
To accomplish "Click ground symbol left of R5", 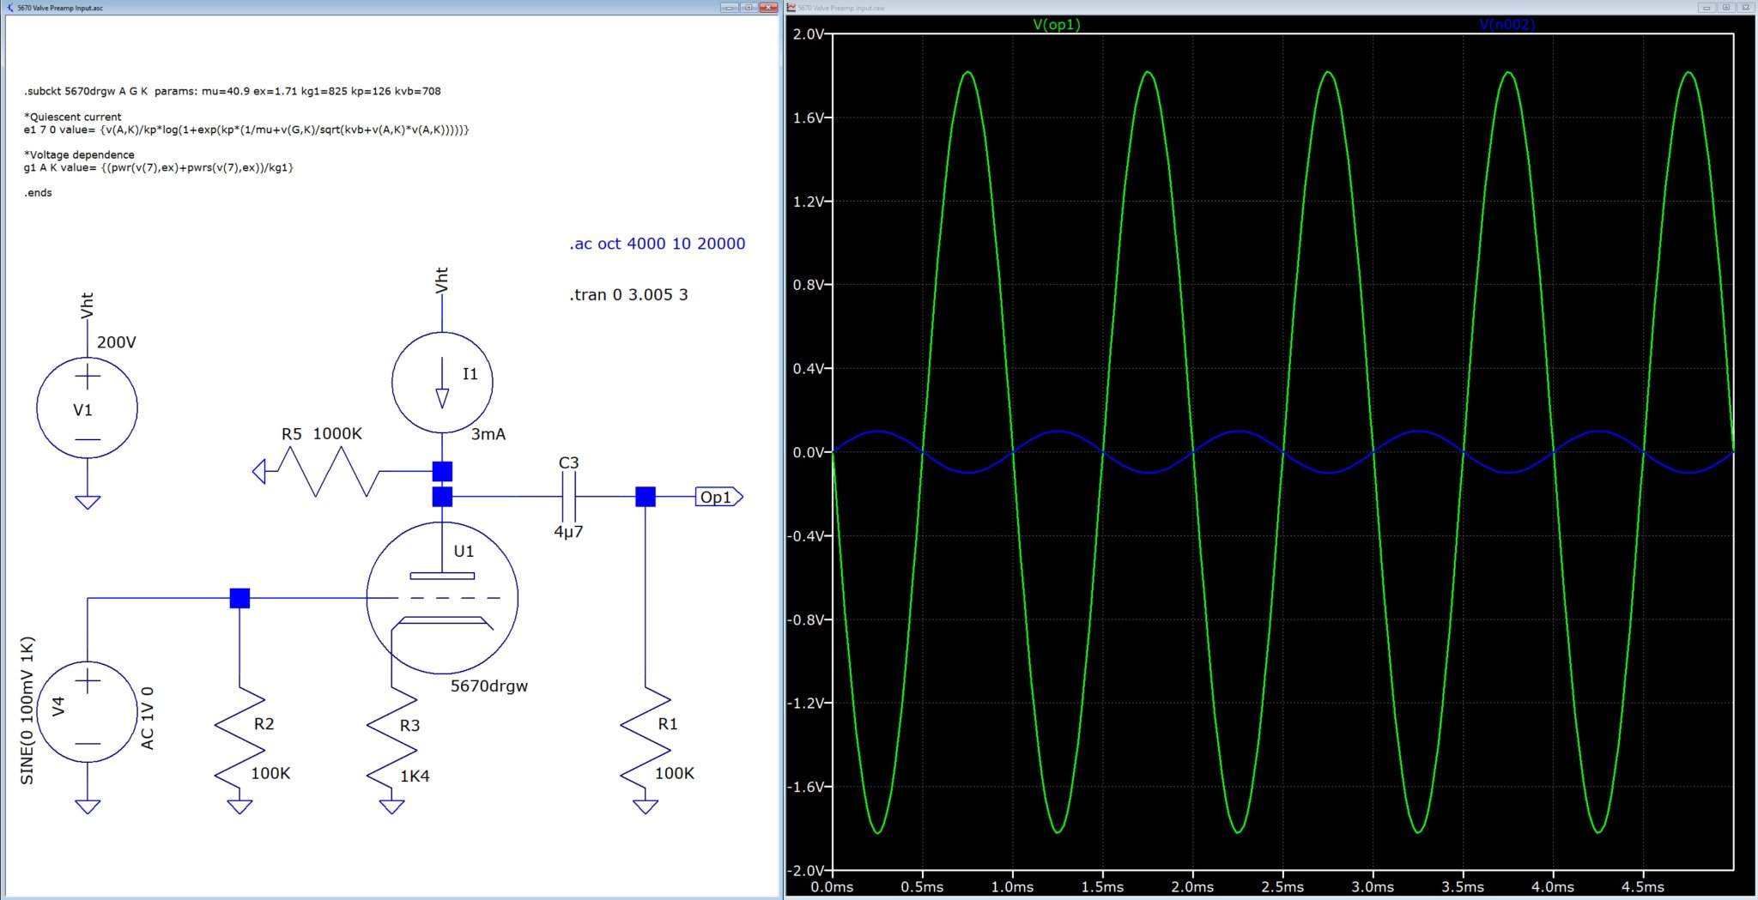I will [258, 471].
